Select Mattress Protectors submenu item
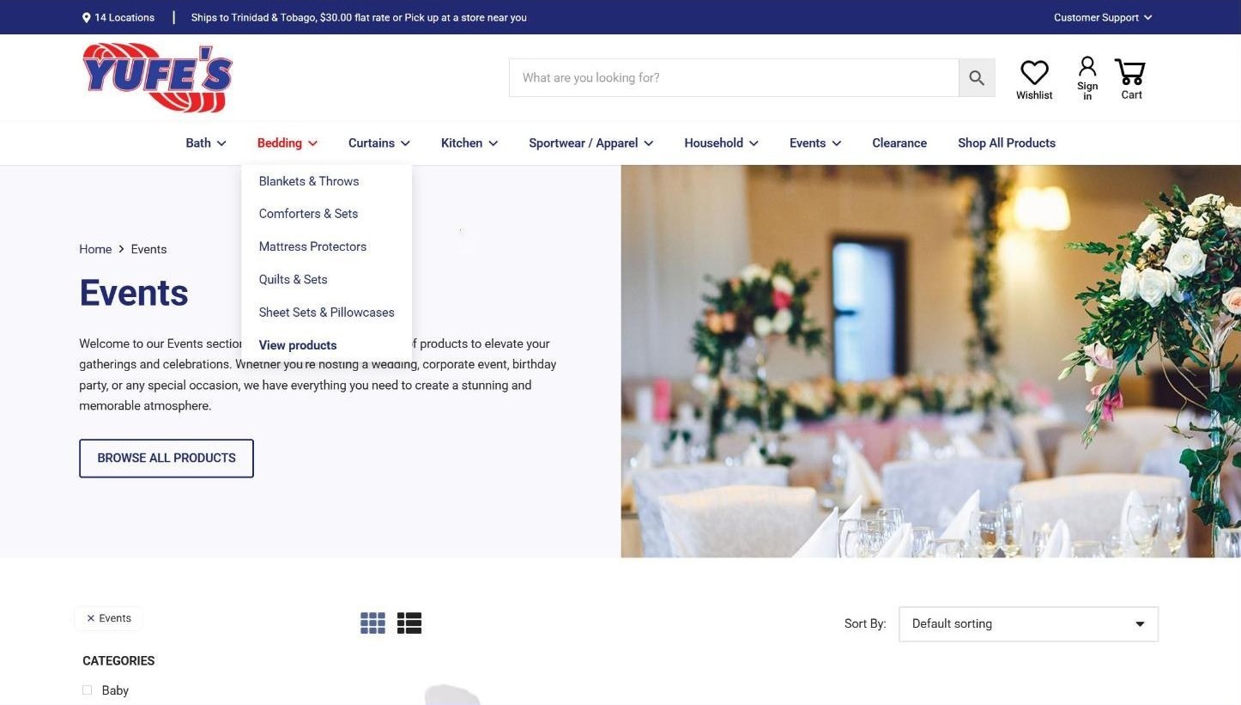 point(312,246)
